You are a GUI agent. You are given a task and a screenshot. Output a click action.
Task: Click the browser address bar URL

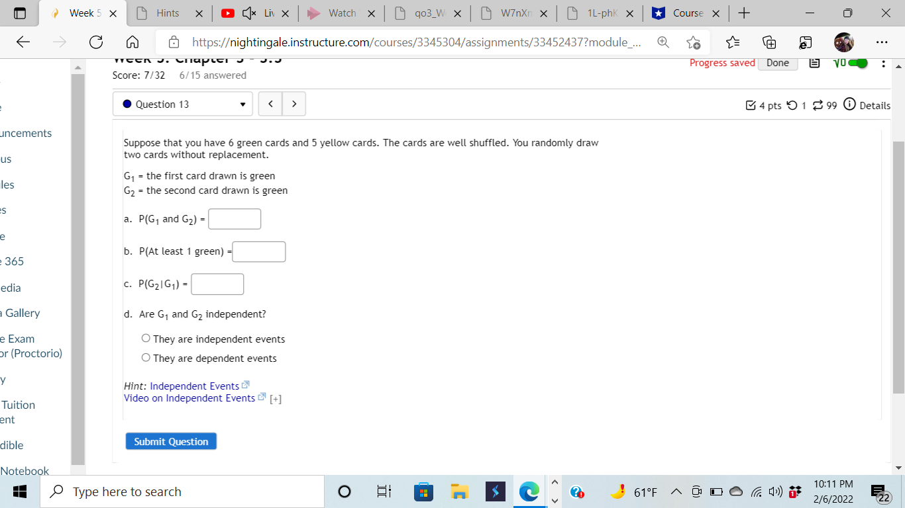click(x=416, y=42)
